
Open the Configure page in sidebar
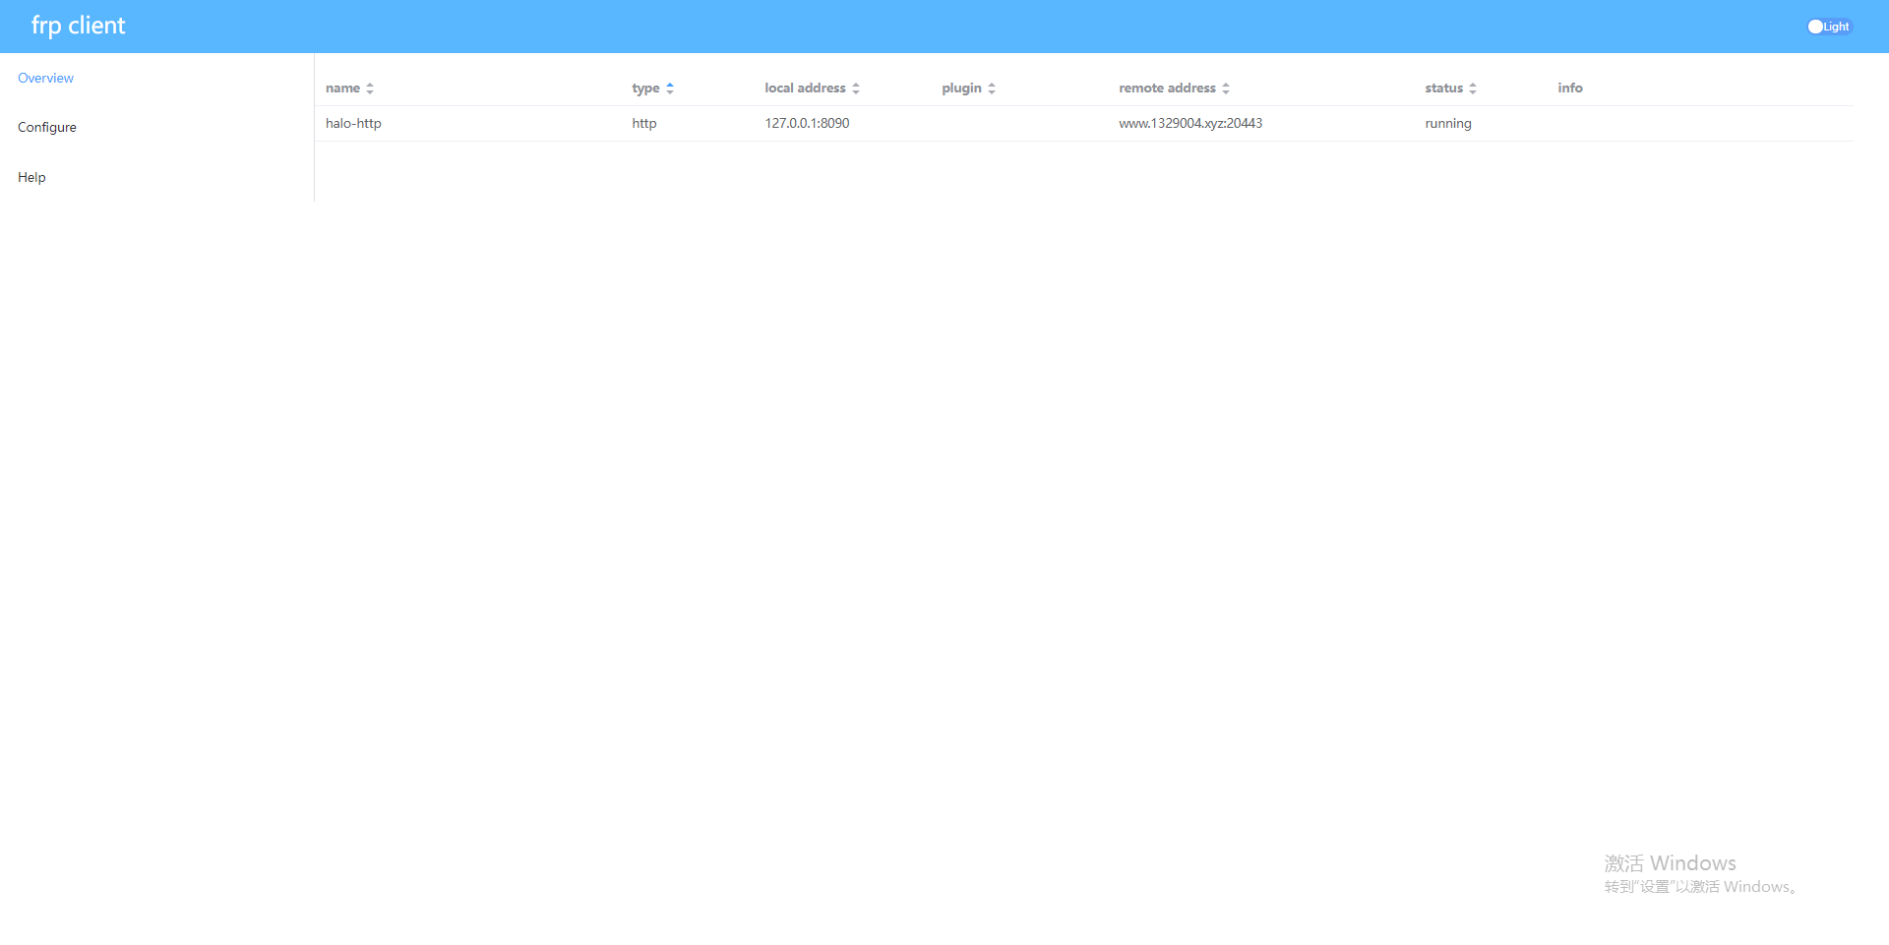click(47, 127)
